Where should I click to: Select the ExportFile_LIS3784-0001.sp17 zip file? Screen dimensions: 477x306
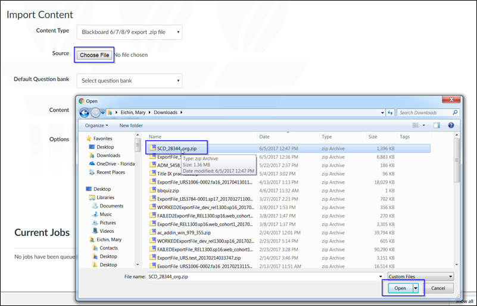point(205,199)
